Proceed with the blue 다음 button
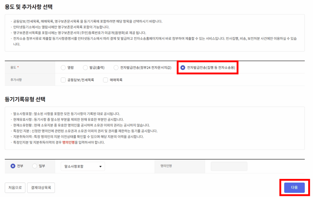 [x=294, y=188]
